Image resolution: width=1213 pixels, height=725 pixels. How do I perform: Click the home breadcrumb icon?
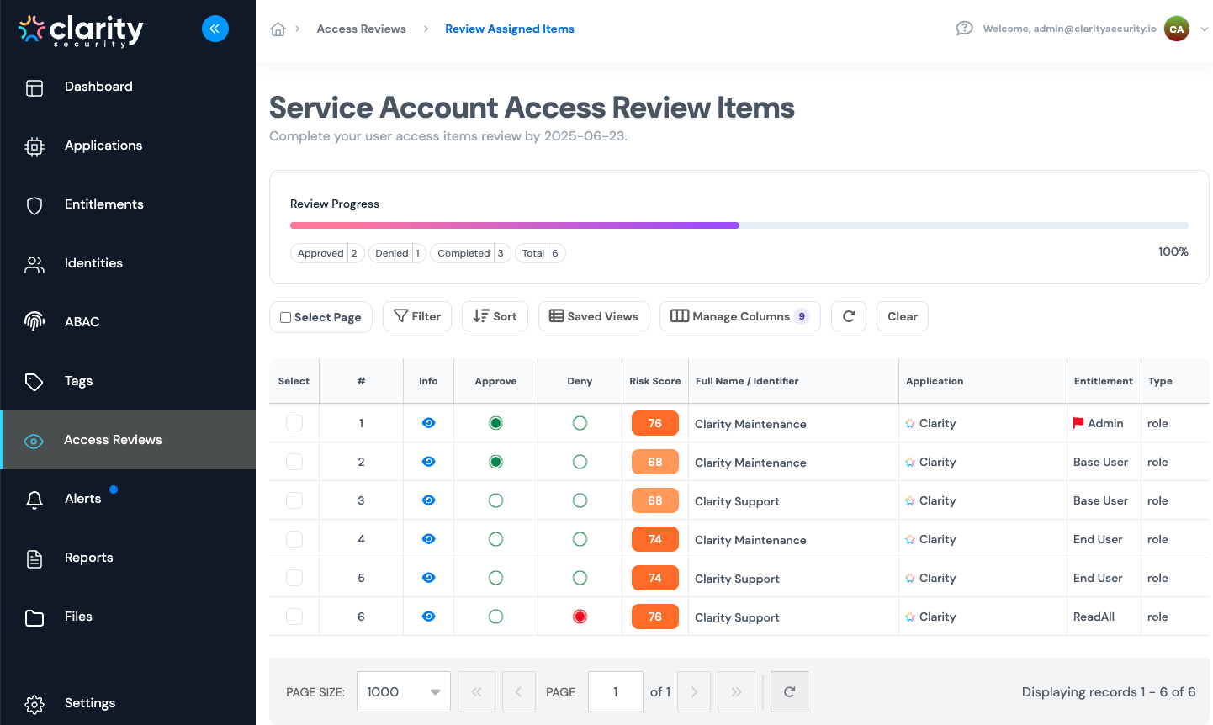pos(278,29)
